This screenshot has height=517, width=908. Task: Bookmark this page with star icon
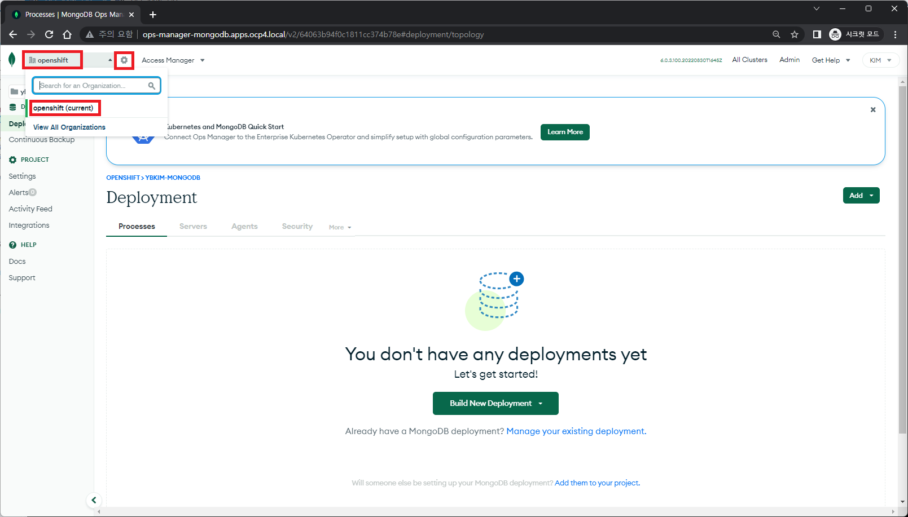pyautogui.click(x=795, y=34)
